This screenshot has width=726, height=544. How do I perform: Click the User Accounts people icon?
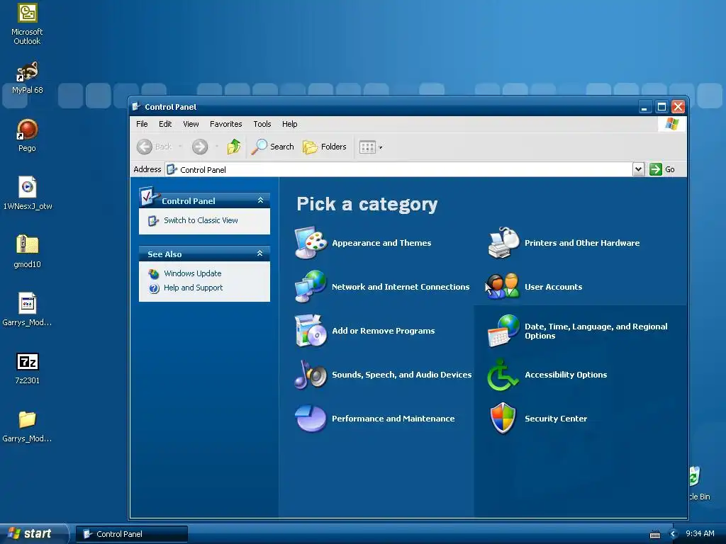point(503,286)
